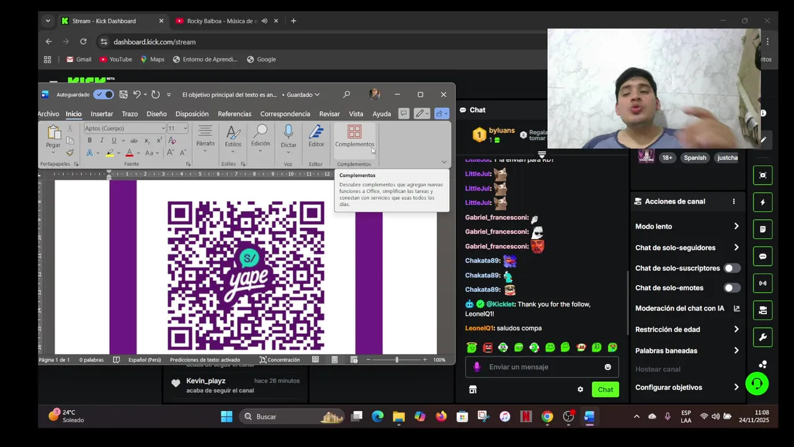Open the font size 11 dropdown
The width and height of the screenshot is (794, 447).
[x=185, y=129]
